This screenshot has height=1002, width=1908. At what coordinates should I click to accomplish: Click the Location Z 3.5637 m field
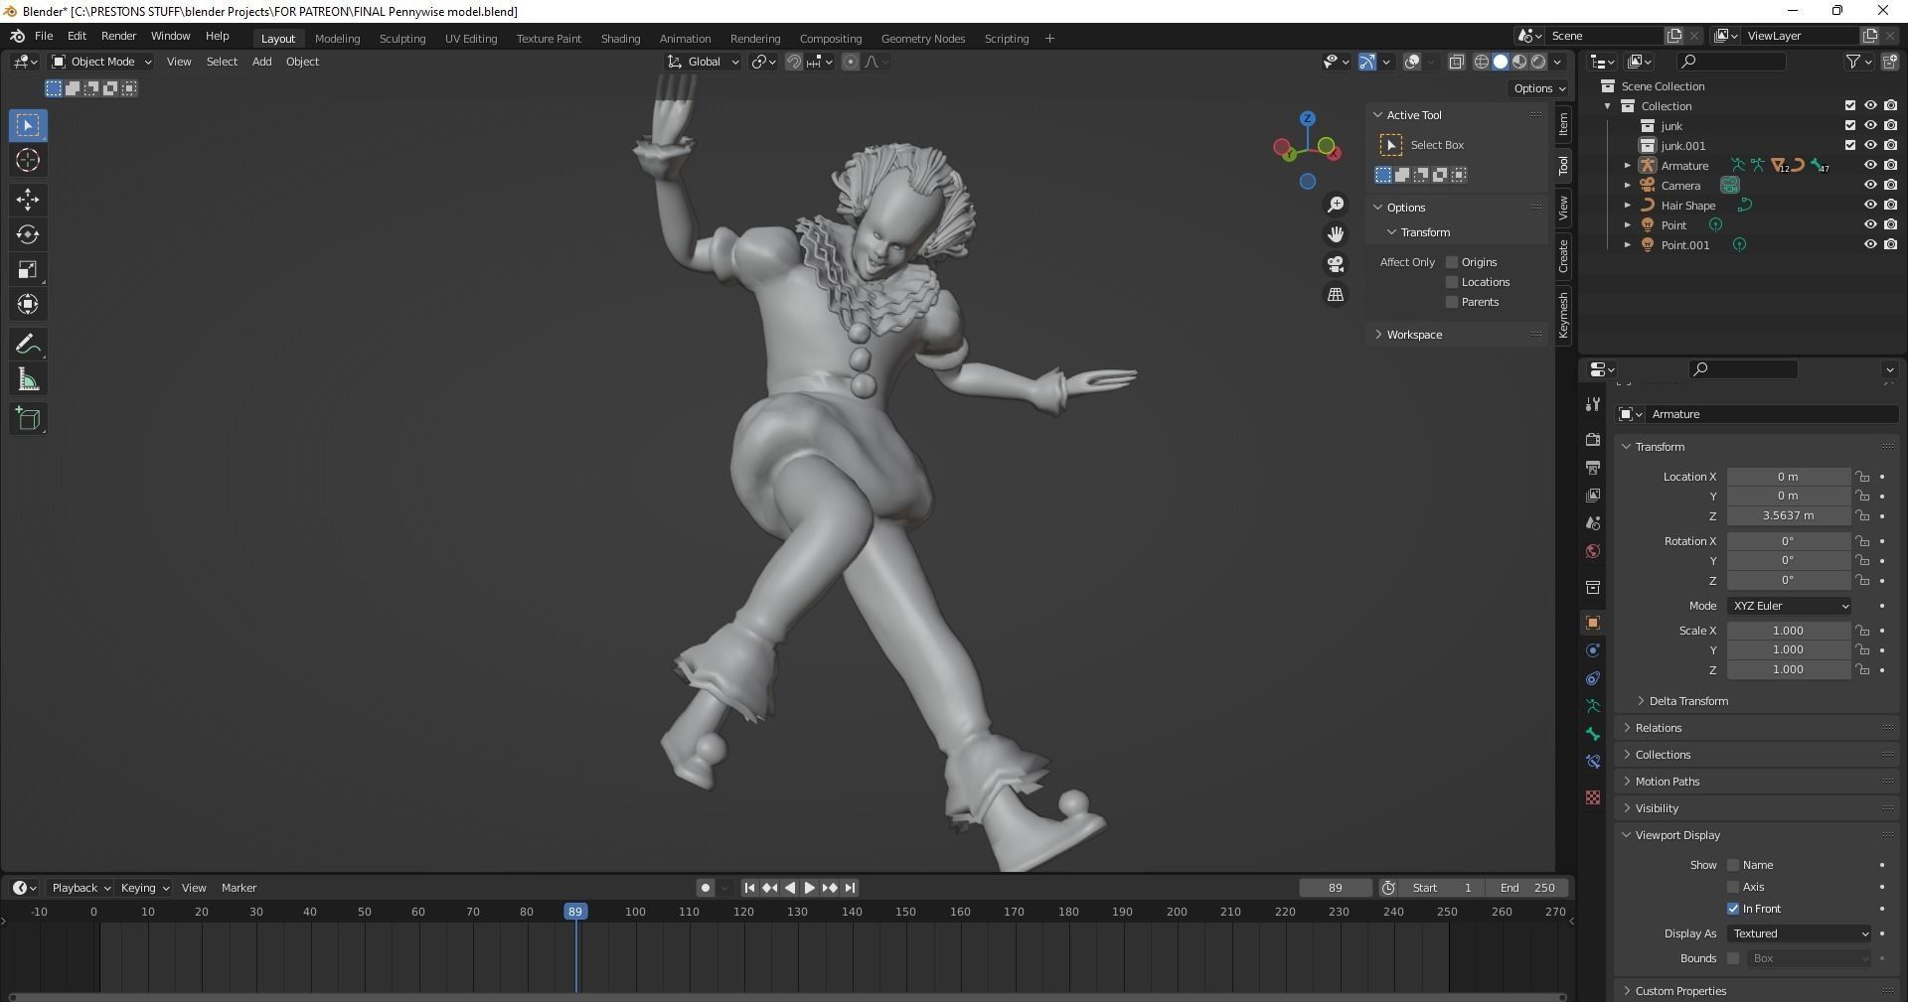(x=1788, y=515)
